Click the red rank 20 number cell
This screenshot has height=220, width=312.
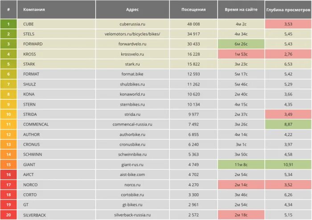8,215
